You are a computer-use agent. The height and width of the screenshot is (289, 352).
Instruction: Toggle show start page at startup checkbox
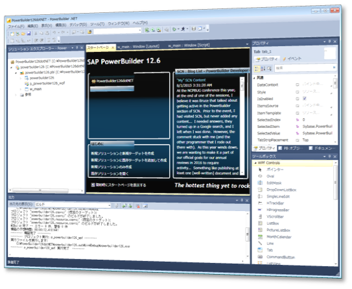point(93,185)
